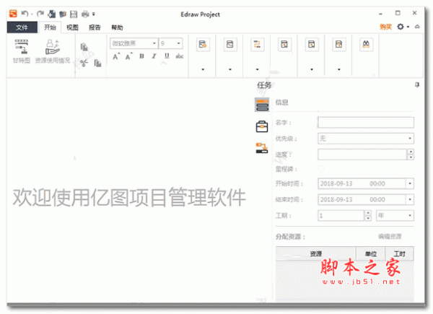The height and width of the screenshot is (314, 433).
Task: Switch to the 开始 ribbon tab
Action: click(50, 27)
